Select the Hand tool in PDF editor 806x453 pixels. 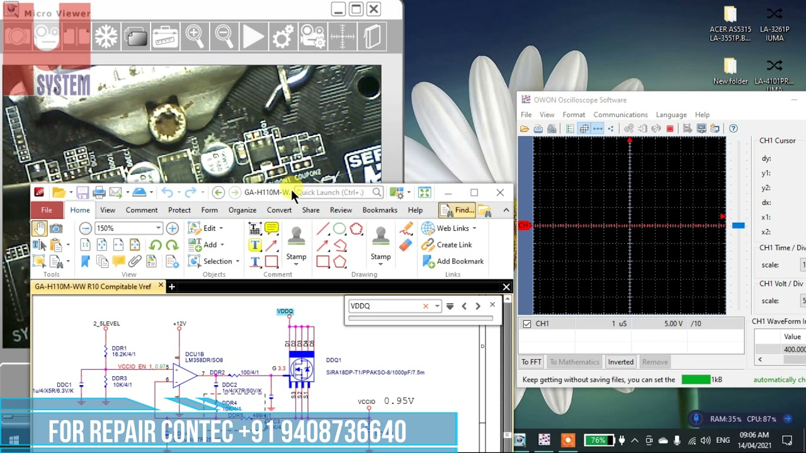point(39,228)
